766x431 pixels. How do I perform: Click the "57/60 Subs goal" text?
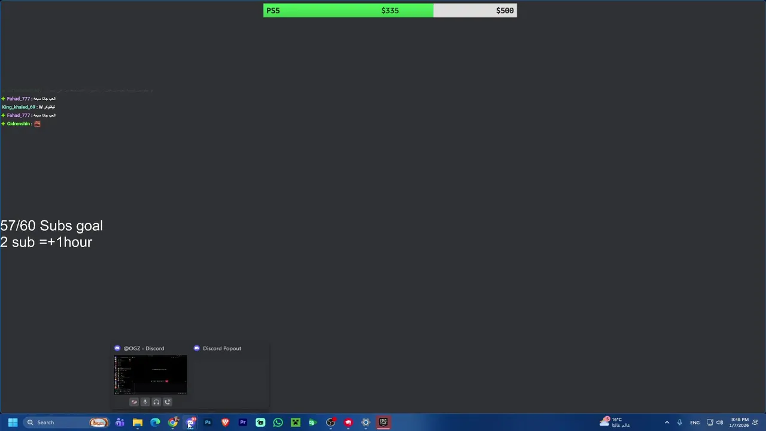click(51, 226)
